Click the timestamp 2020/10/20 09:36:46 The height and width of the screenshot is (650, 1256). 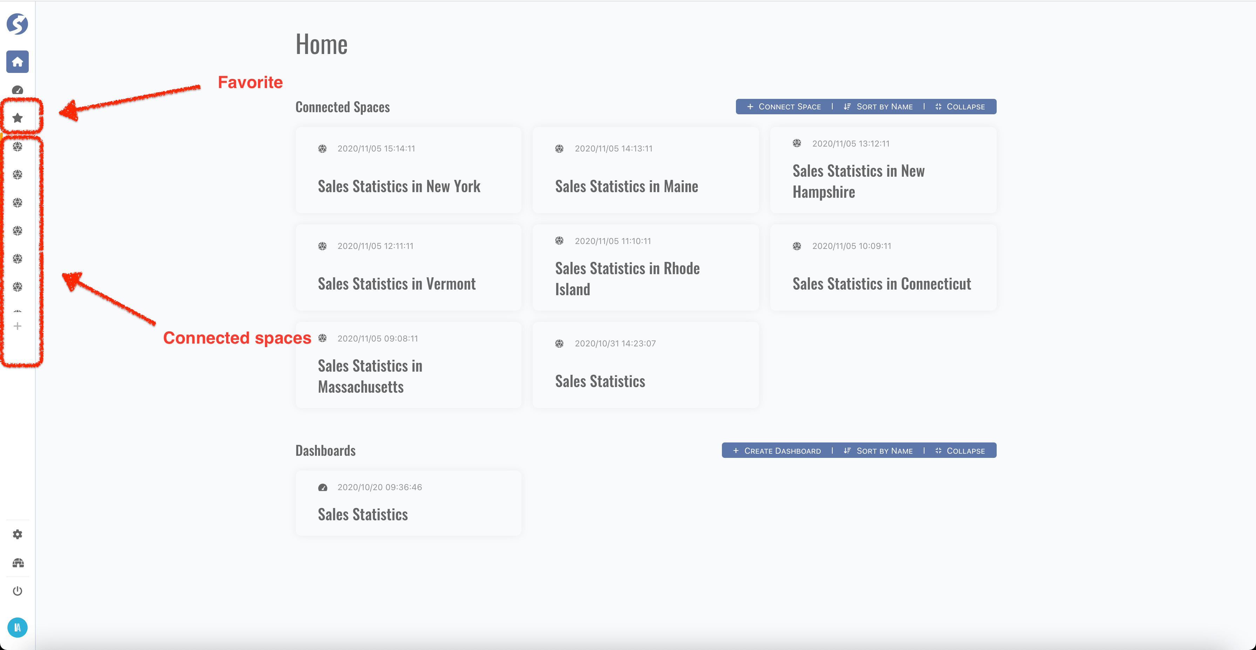pos(379,487)
